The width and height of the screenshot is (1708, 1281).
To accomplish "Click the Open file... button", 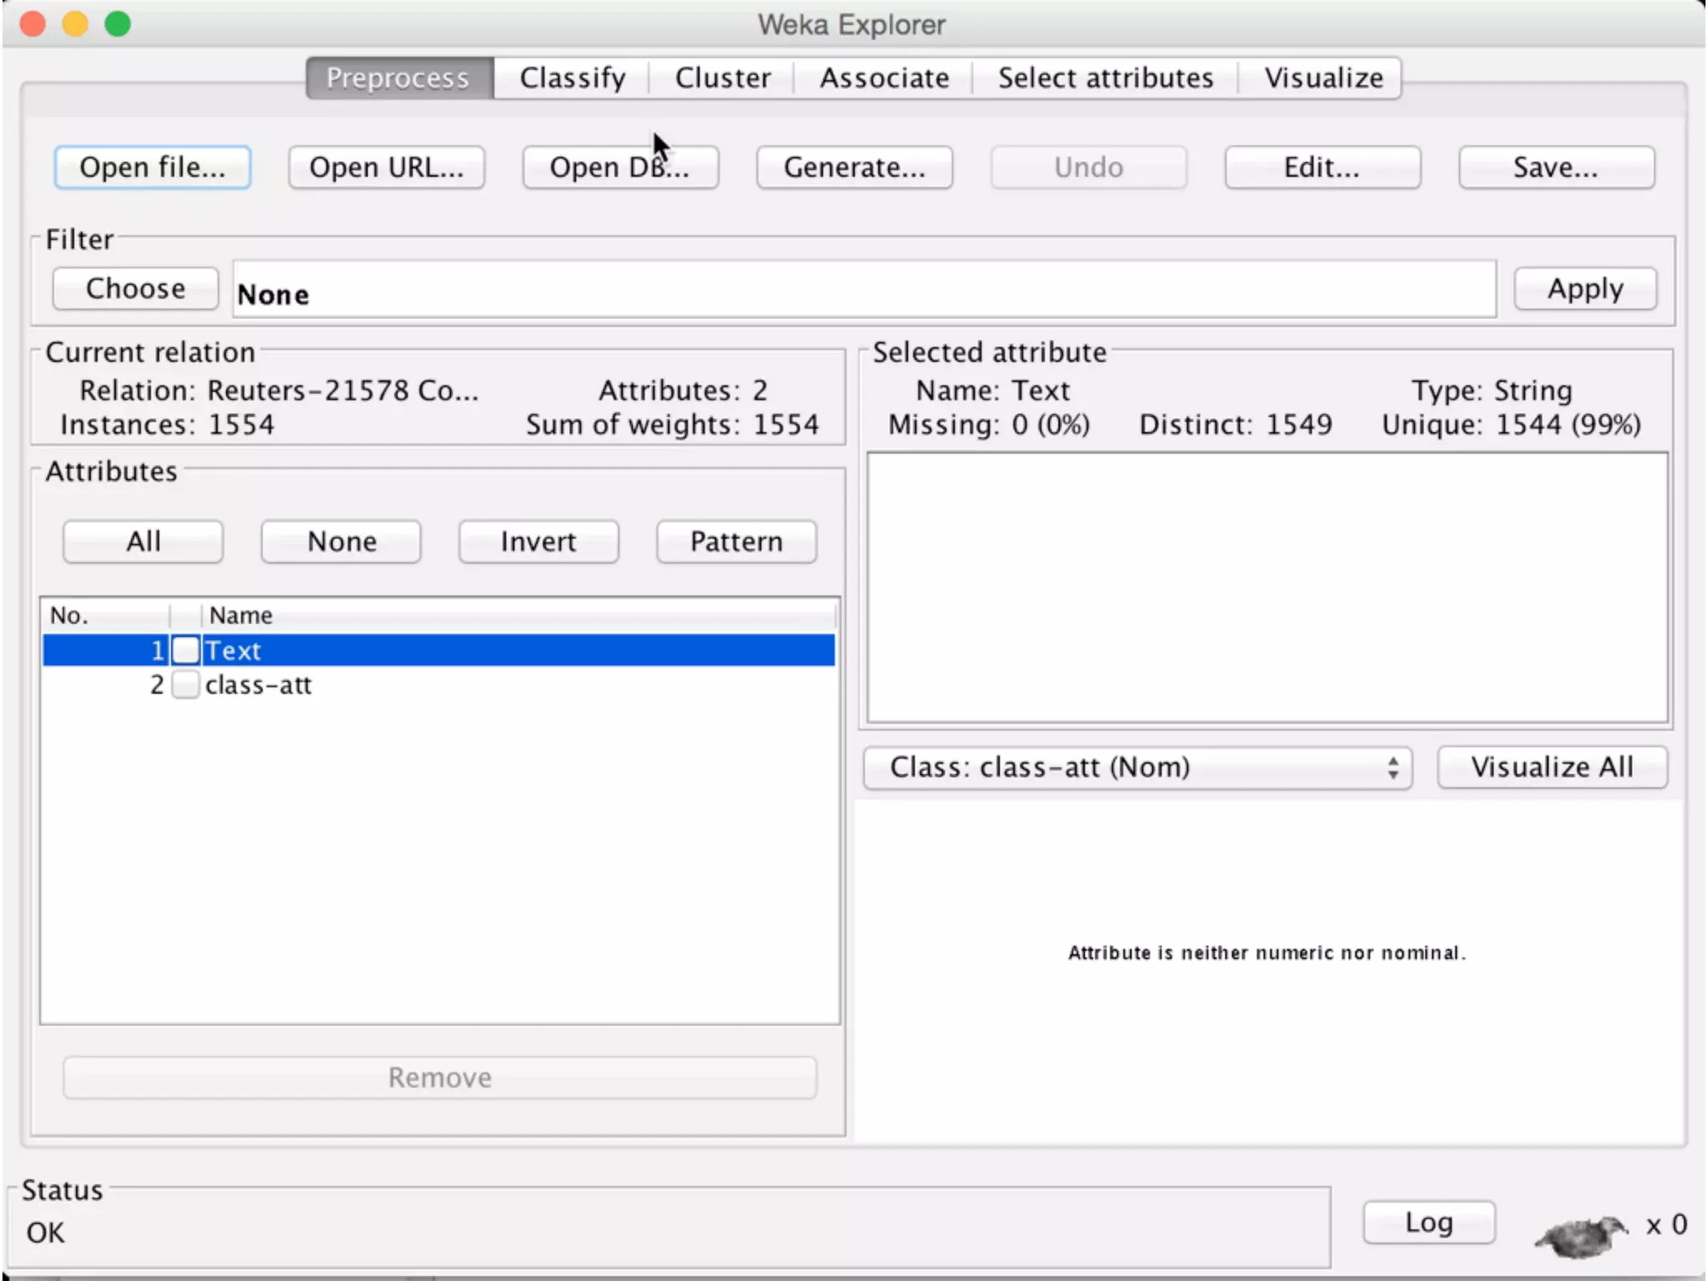I will [x=153, y=168].
